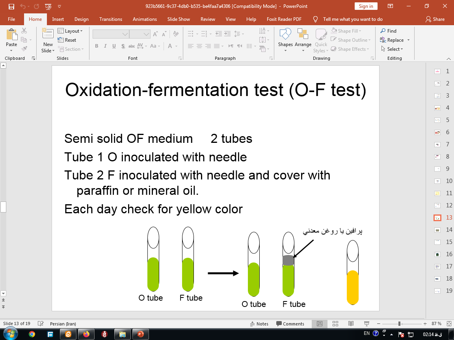Click the Save icon in title bar

point(11,6)
